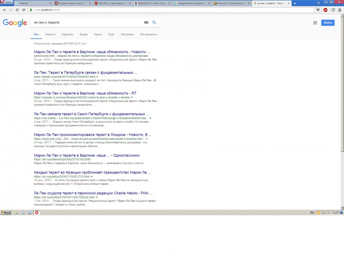The width and height of the screenshot is (344, 269).
Task: Select the Новости results tab
Action: 50,34
